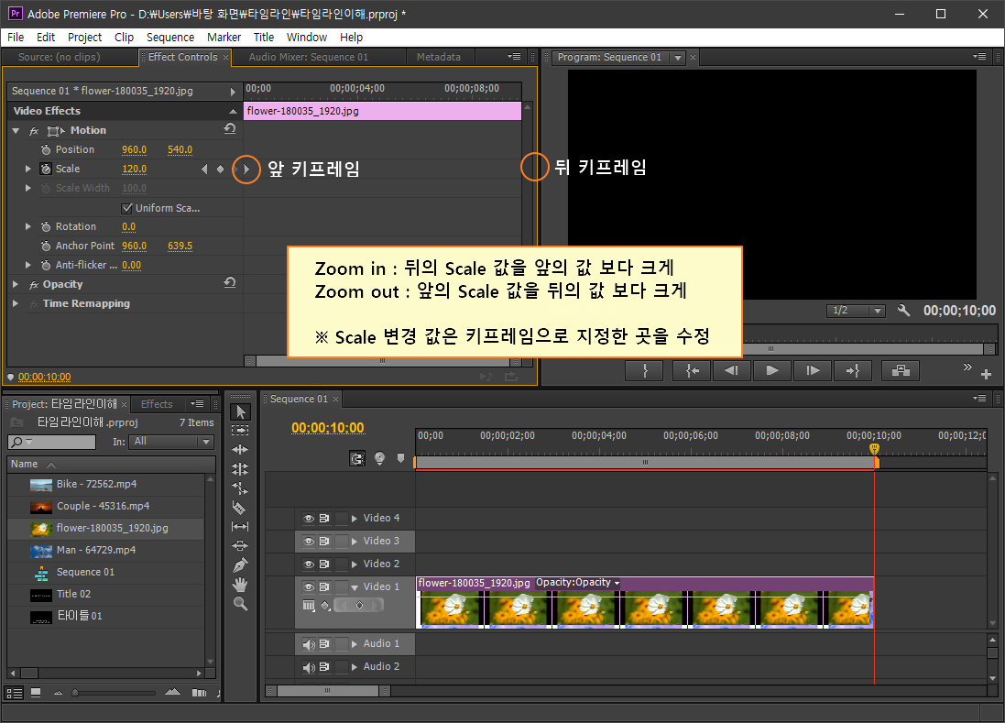Screen dimensions: 1005x723
Task: Toggle snap in the timeline
Action: [357, 458]
